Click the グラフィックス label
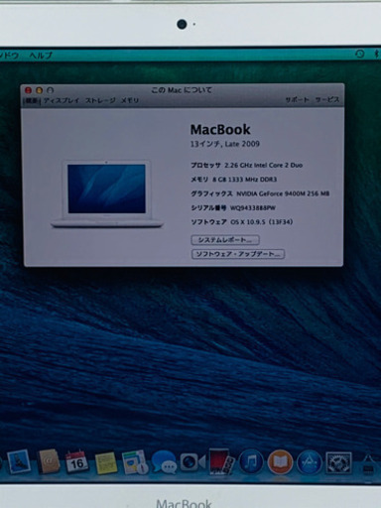The width and height of the screenshot is (381, 508). 211,193
